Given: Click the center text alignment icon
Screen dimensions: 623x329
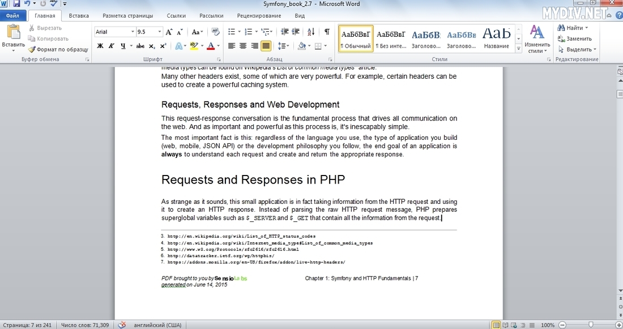Looking at the screenshot, I should click(x=243, y=46).
